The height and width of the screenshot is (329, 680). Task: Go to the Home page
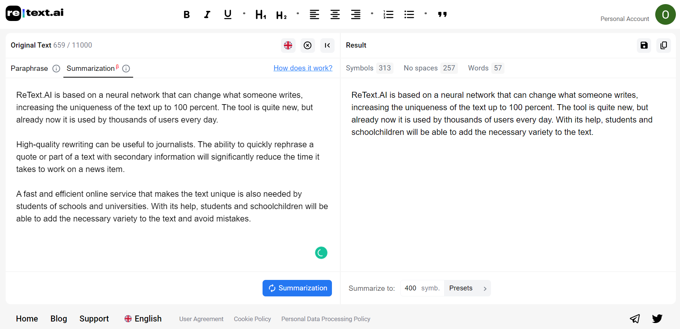click(27, 319)
